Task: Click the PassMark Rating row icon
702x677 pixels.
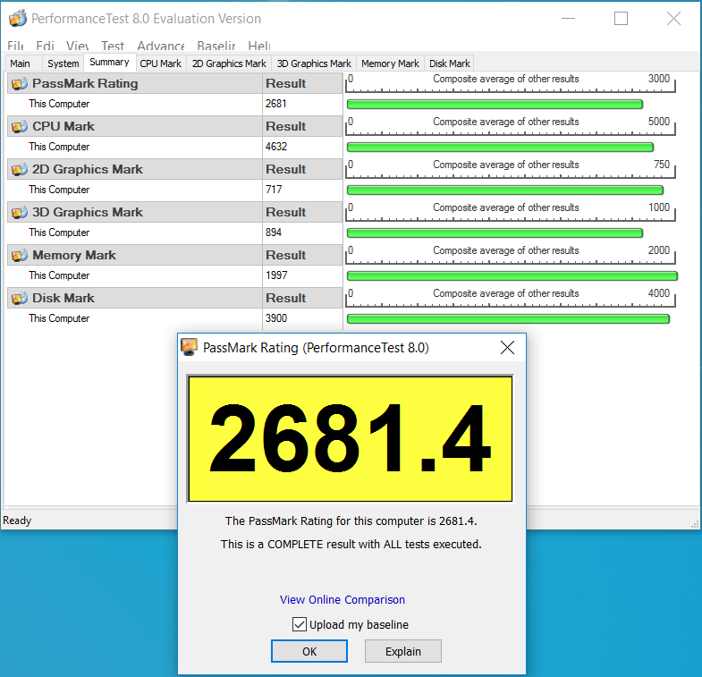Action: click(20, 84)
